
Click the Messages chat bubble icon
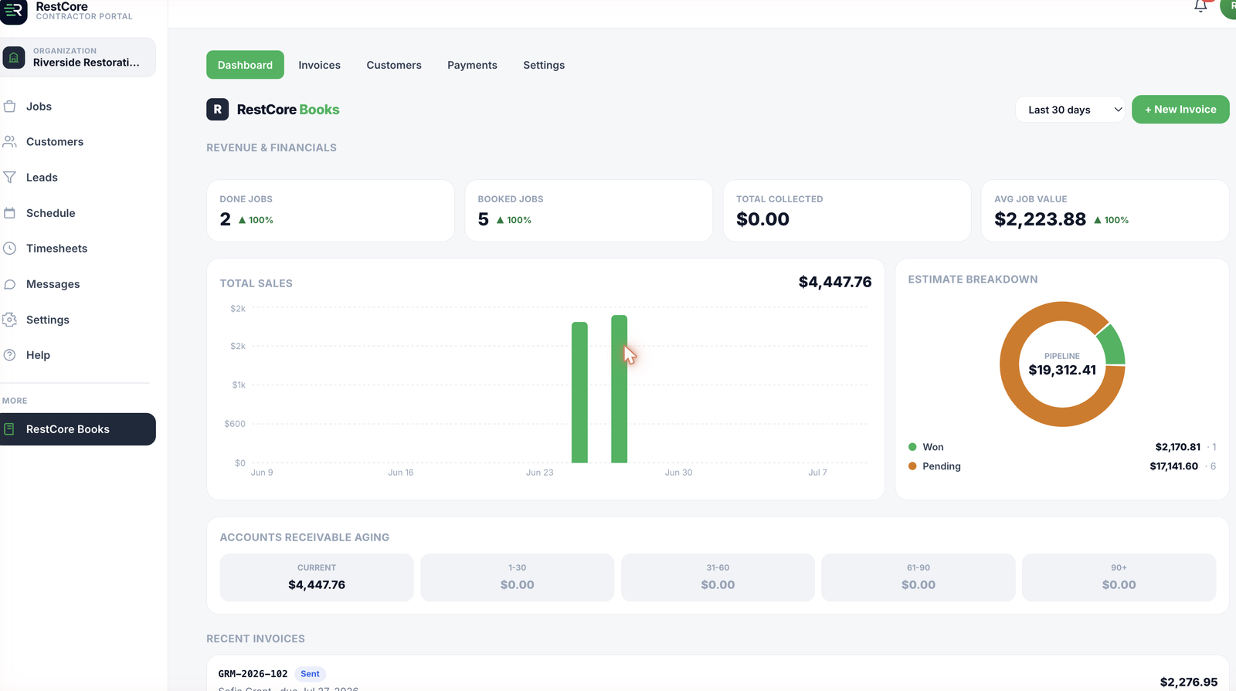(9, 284)
